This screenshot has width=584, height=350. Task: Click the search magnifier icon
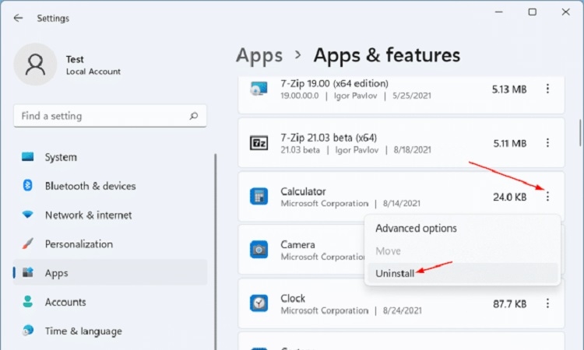click(x=194, y=116)
